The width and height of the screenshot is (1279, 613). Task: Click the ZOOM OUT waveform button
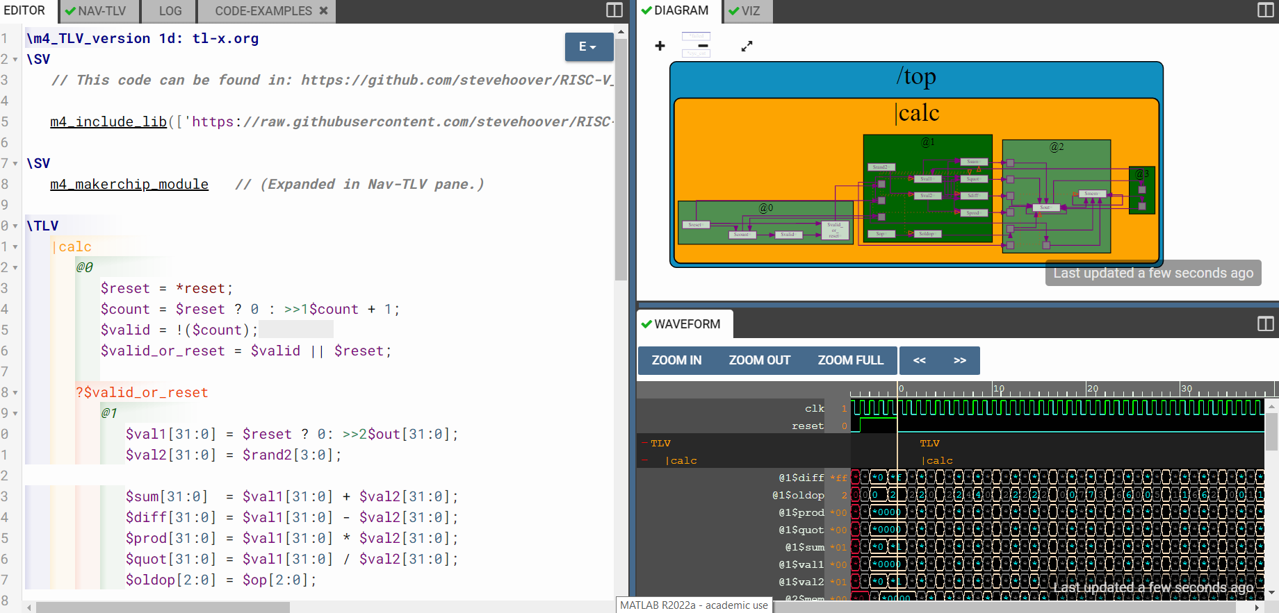(x=759, y=360)
